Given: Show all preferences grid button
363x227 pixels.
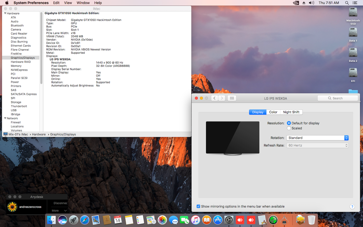Looking at the screenshot, I should tap(232, 98).
